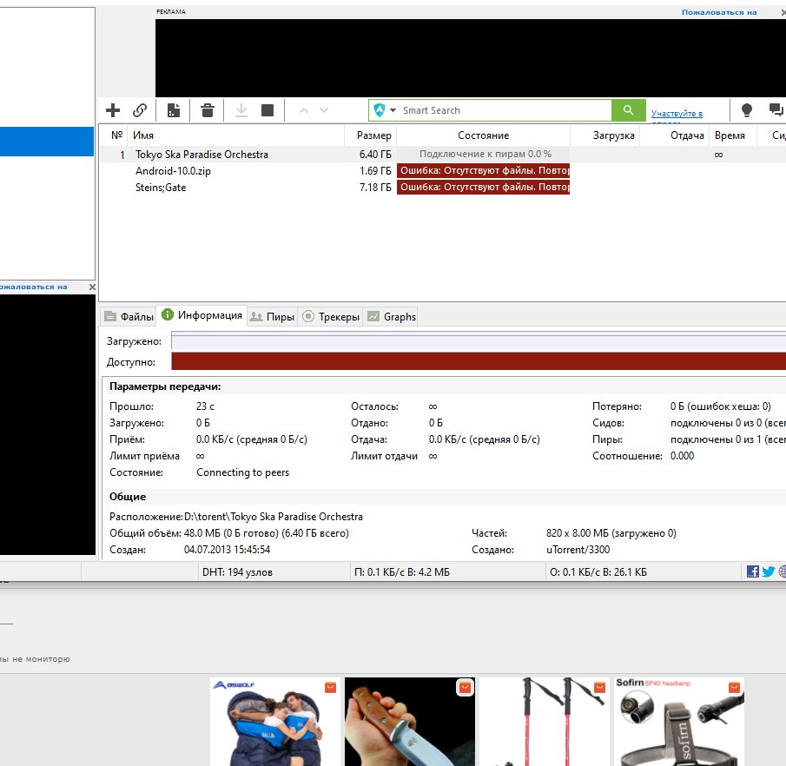The image size is (786, 766).
Task: Close the top banner ad
Action: [783, 12]
